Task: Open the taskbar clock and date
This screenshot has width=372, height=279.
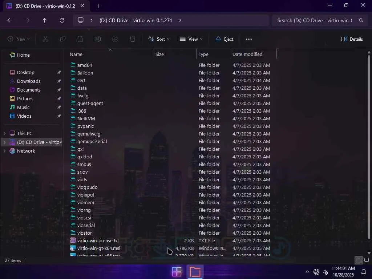Action: click(343, 272)
